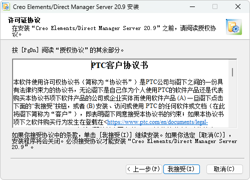The height and width of the screenshot is (180, 250).
Task: Click the 我接受(I) accept button
Action: (x=181, y=169)
